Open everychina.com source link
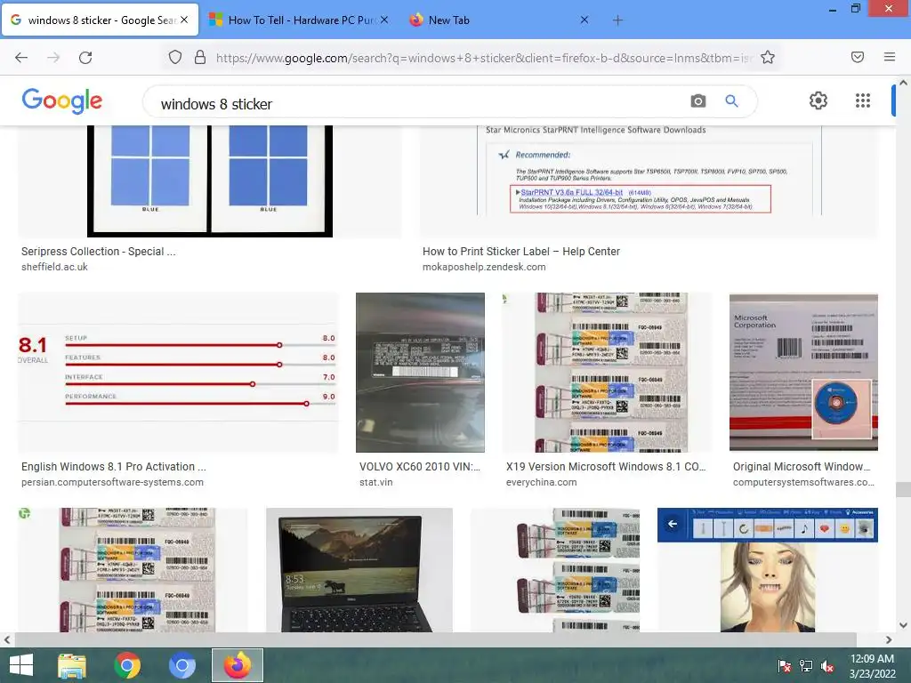The height and width of the screenshot is (683, 911). tap(542, 483)
